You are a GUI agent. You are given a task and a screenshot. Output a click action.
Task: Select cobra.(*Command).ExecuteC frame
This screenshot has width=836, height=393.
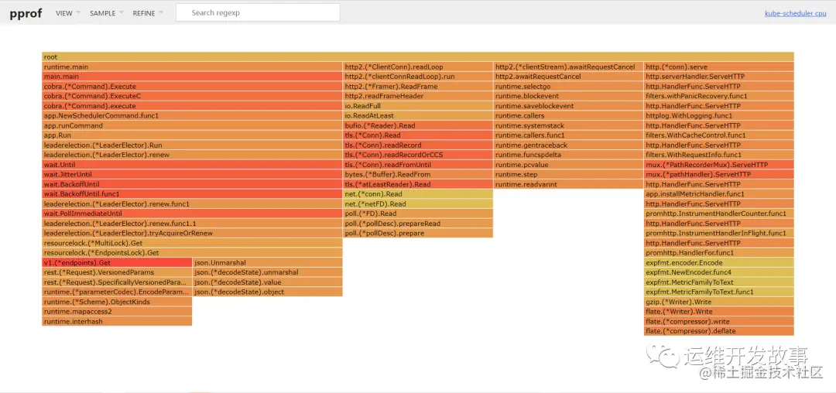pyautogui.click(x=192, y=97)
